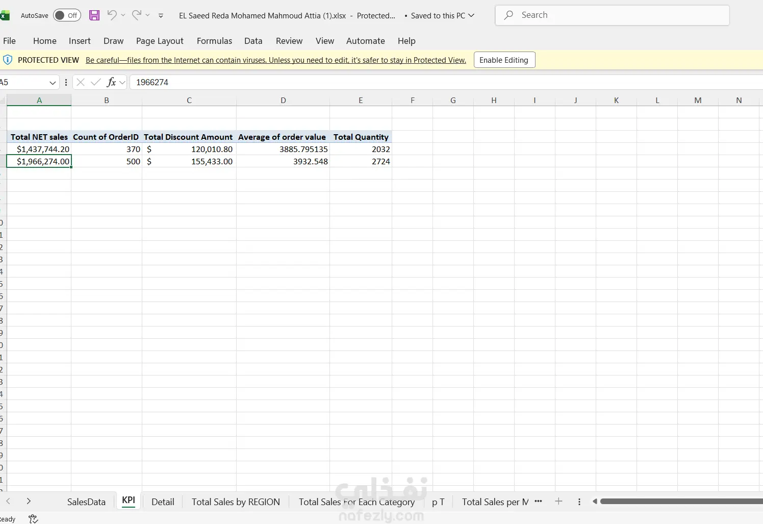The width and height of the screenshot is (763, 524).
Task: Click the Save icon in title bar
Action: tap(94, 15)
